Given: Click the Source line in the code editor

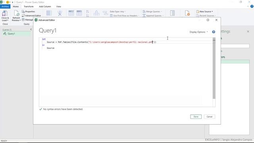Looking at the screenshot, I should pyautogui.click(x=102, y=42).
